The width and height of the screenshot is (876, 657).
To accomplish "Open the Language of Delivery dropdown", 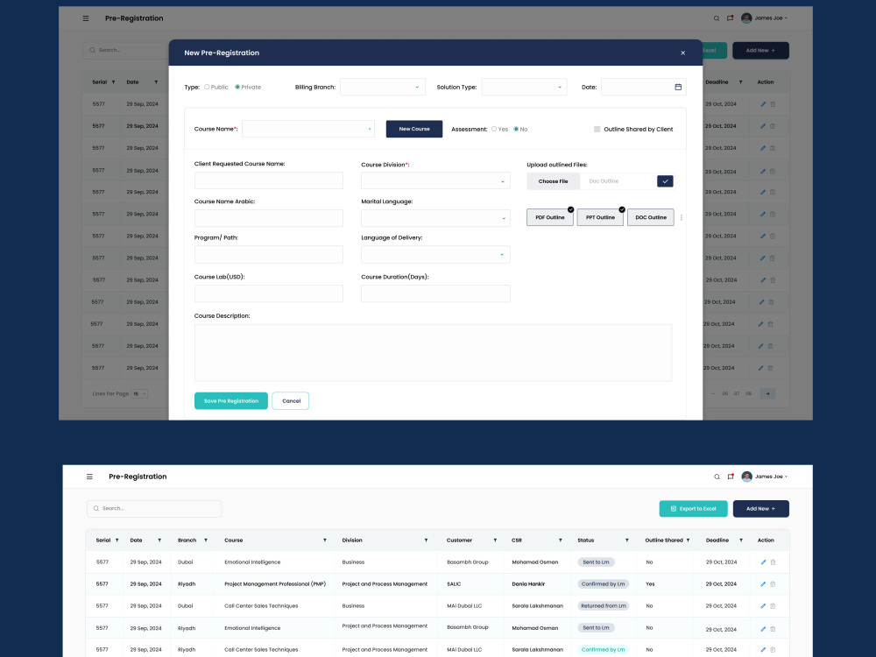I will 435,254.
